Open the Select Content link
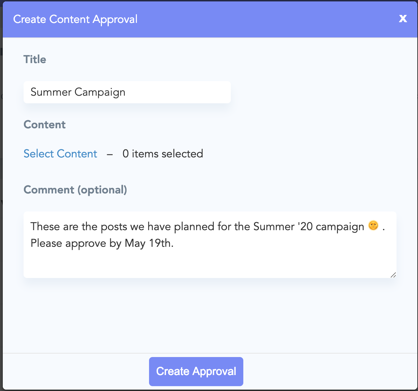 (60, 154)
